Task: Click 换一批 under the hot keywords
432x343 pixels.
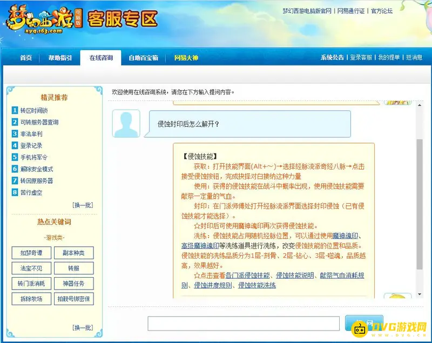Action: [x=83, y=327]
